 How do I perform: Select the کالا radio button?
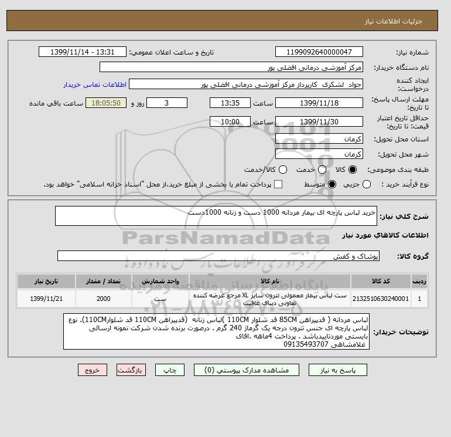(353, 170)
